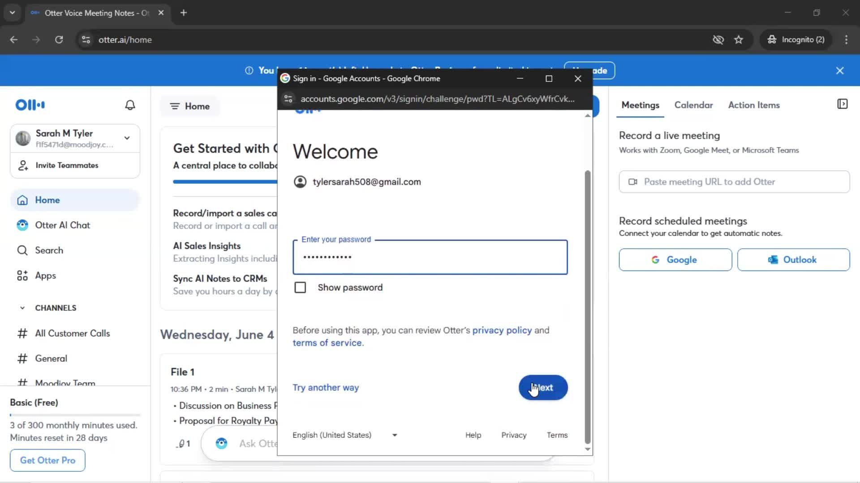The height and width of the screenshot is (483, 860).
Task: Dismiss the blue banner with X
Action: pyautogui.click(x=840, y=71)
